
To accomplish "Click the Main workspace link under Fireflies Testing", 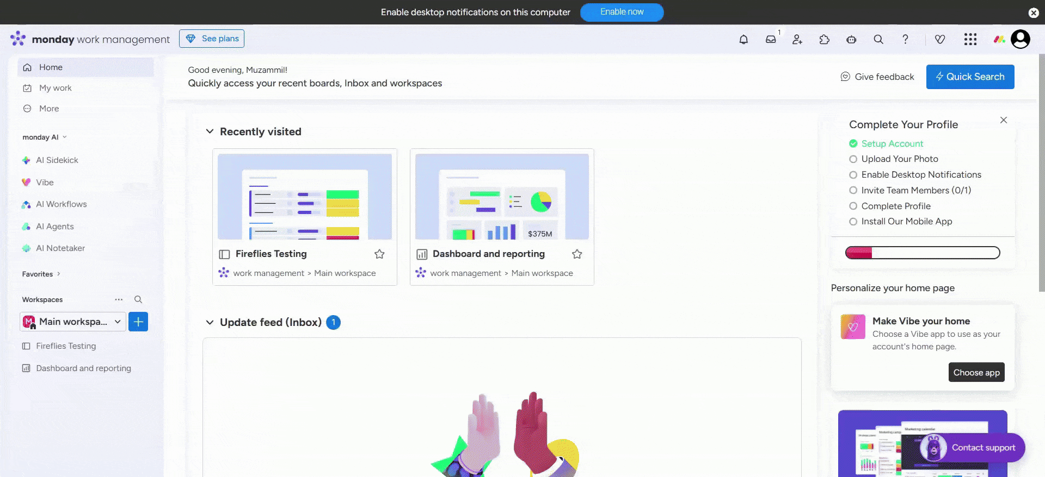I will (345, 273).
